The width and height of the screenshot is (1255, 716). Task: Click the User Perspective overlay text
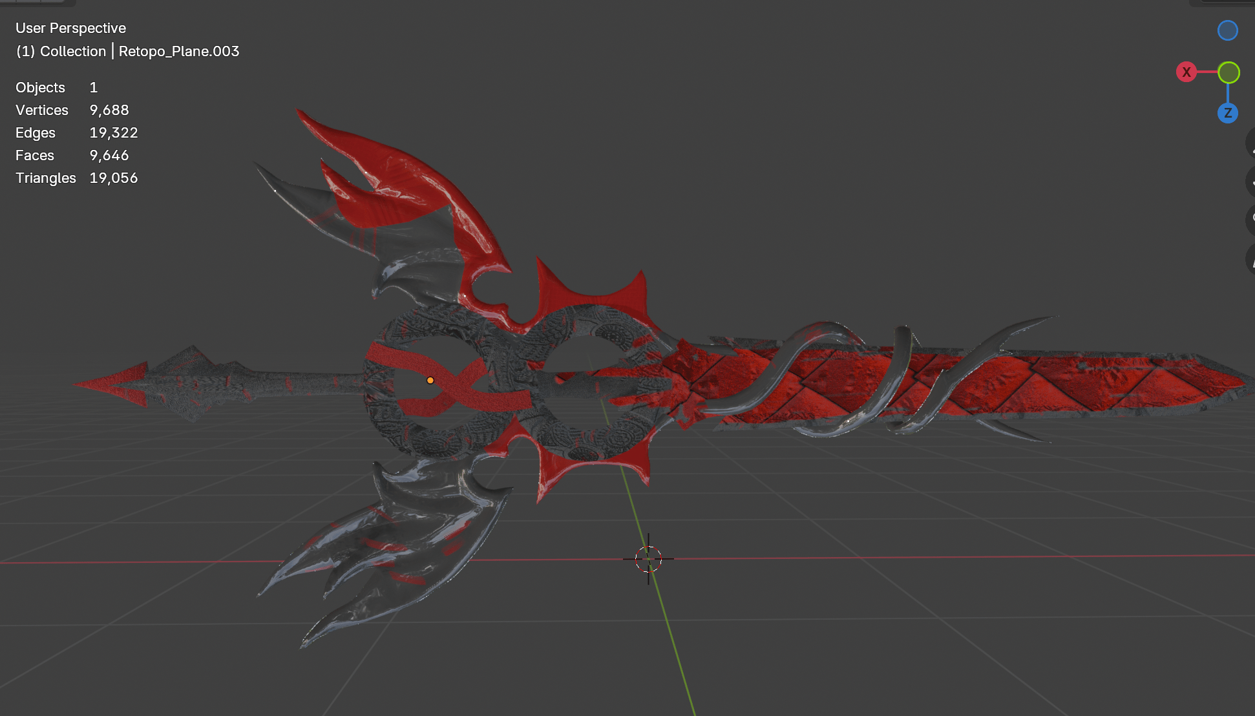click(70, 28)
